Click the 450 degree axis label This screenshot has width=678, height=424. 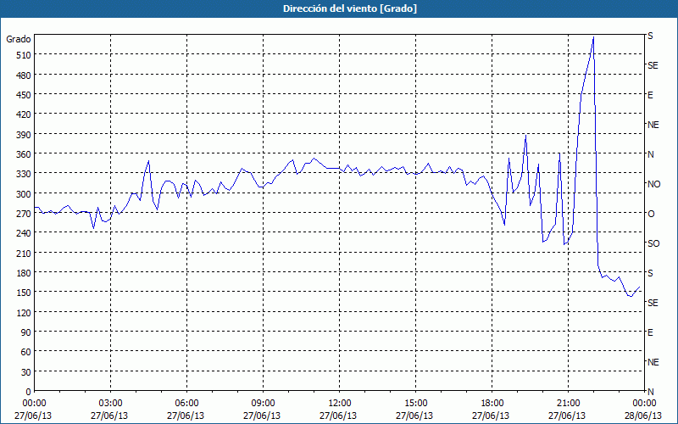click(25, 95)
